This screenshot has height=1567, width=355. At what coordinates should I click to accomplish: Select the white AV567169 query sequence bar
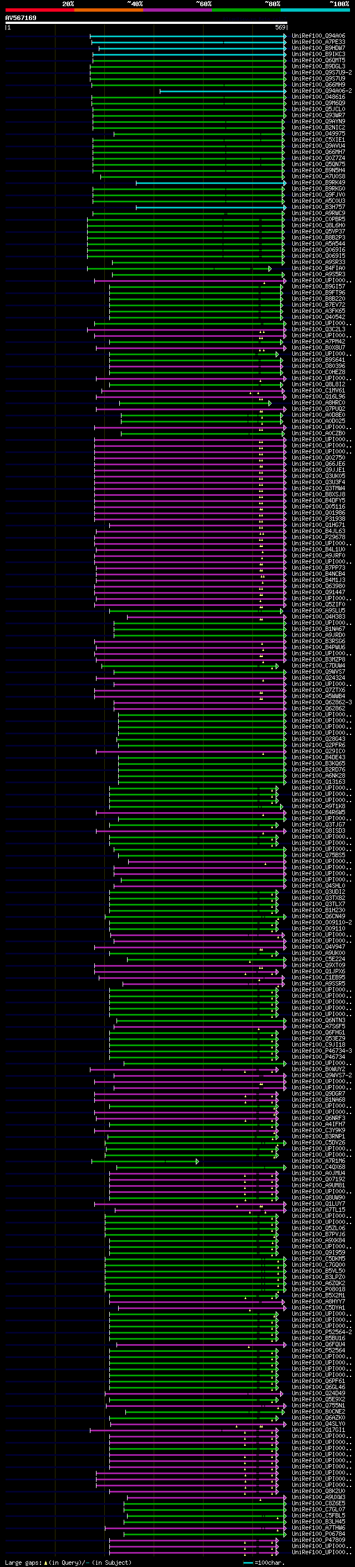pyautogui.click(x=146, y=22)
